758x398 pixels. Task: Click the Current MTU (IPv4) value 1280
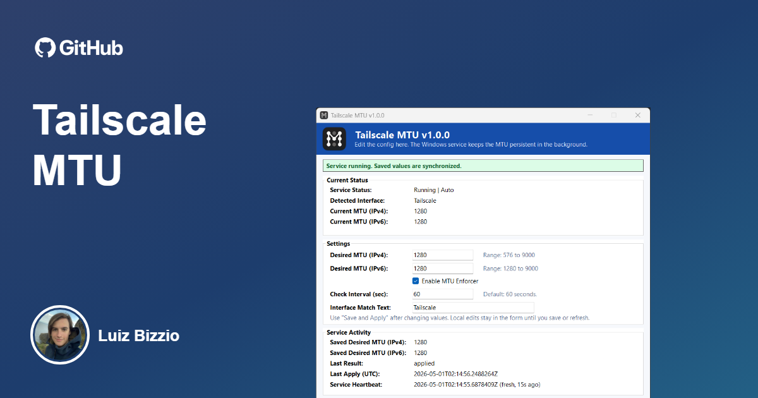[x=421, y=211]
